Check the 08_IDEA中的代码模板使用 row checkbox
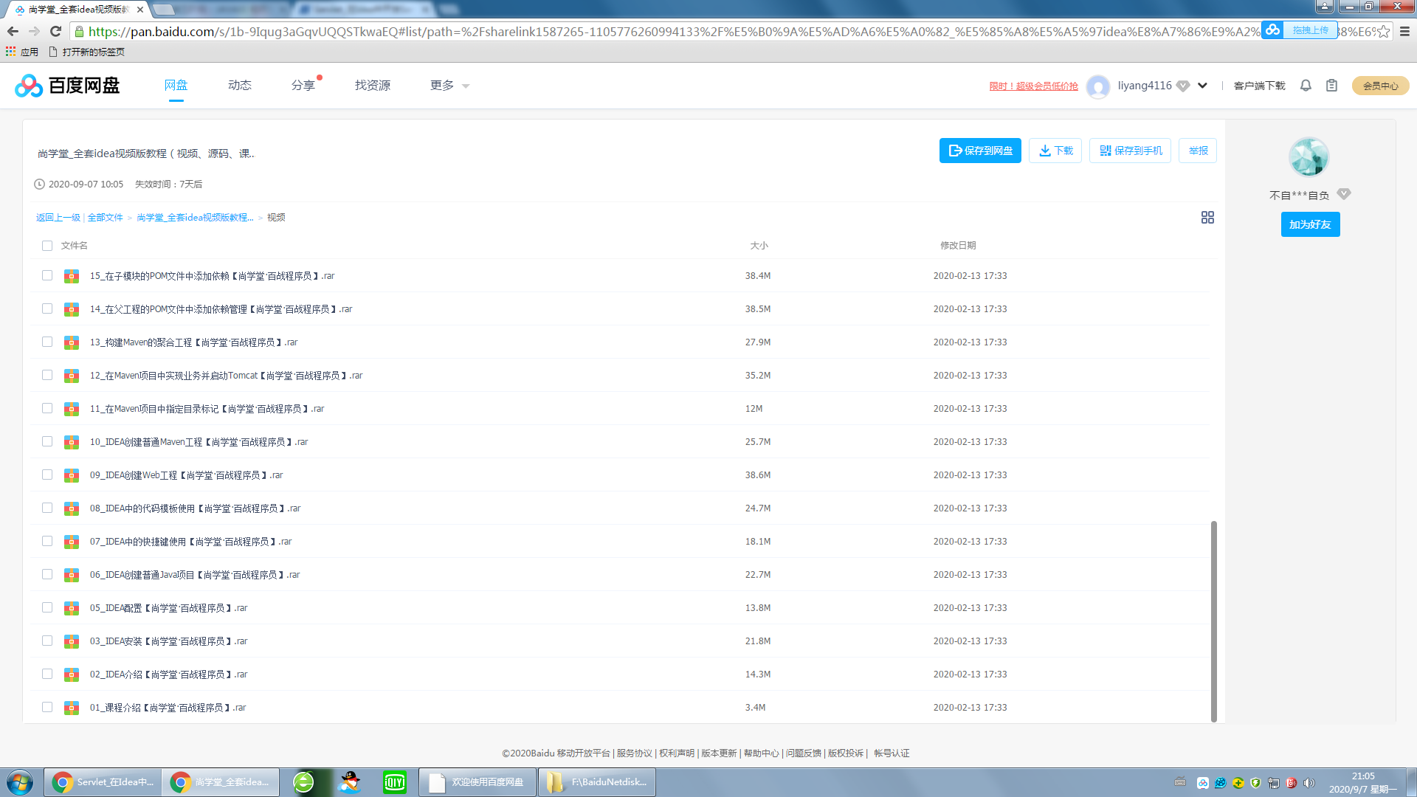Viewport: 1417px width, 797px height. (47, 508)
